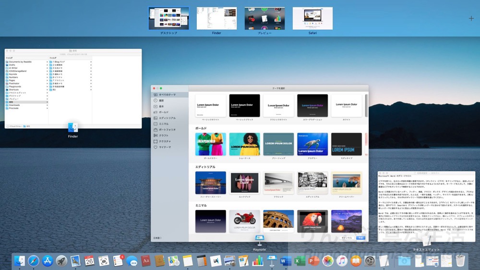480x270 pixels.
Task: Choose ショーケース theme thumbnail
Action: (245, 144)
